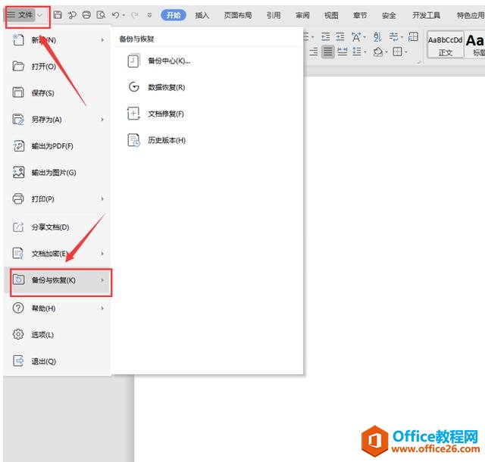Switch to the 开始 ribbon tab
Viewport: 485px width, 462px height.
point(174,15)
